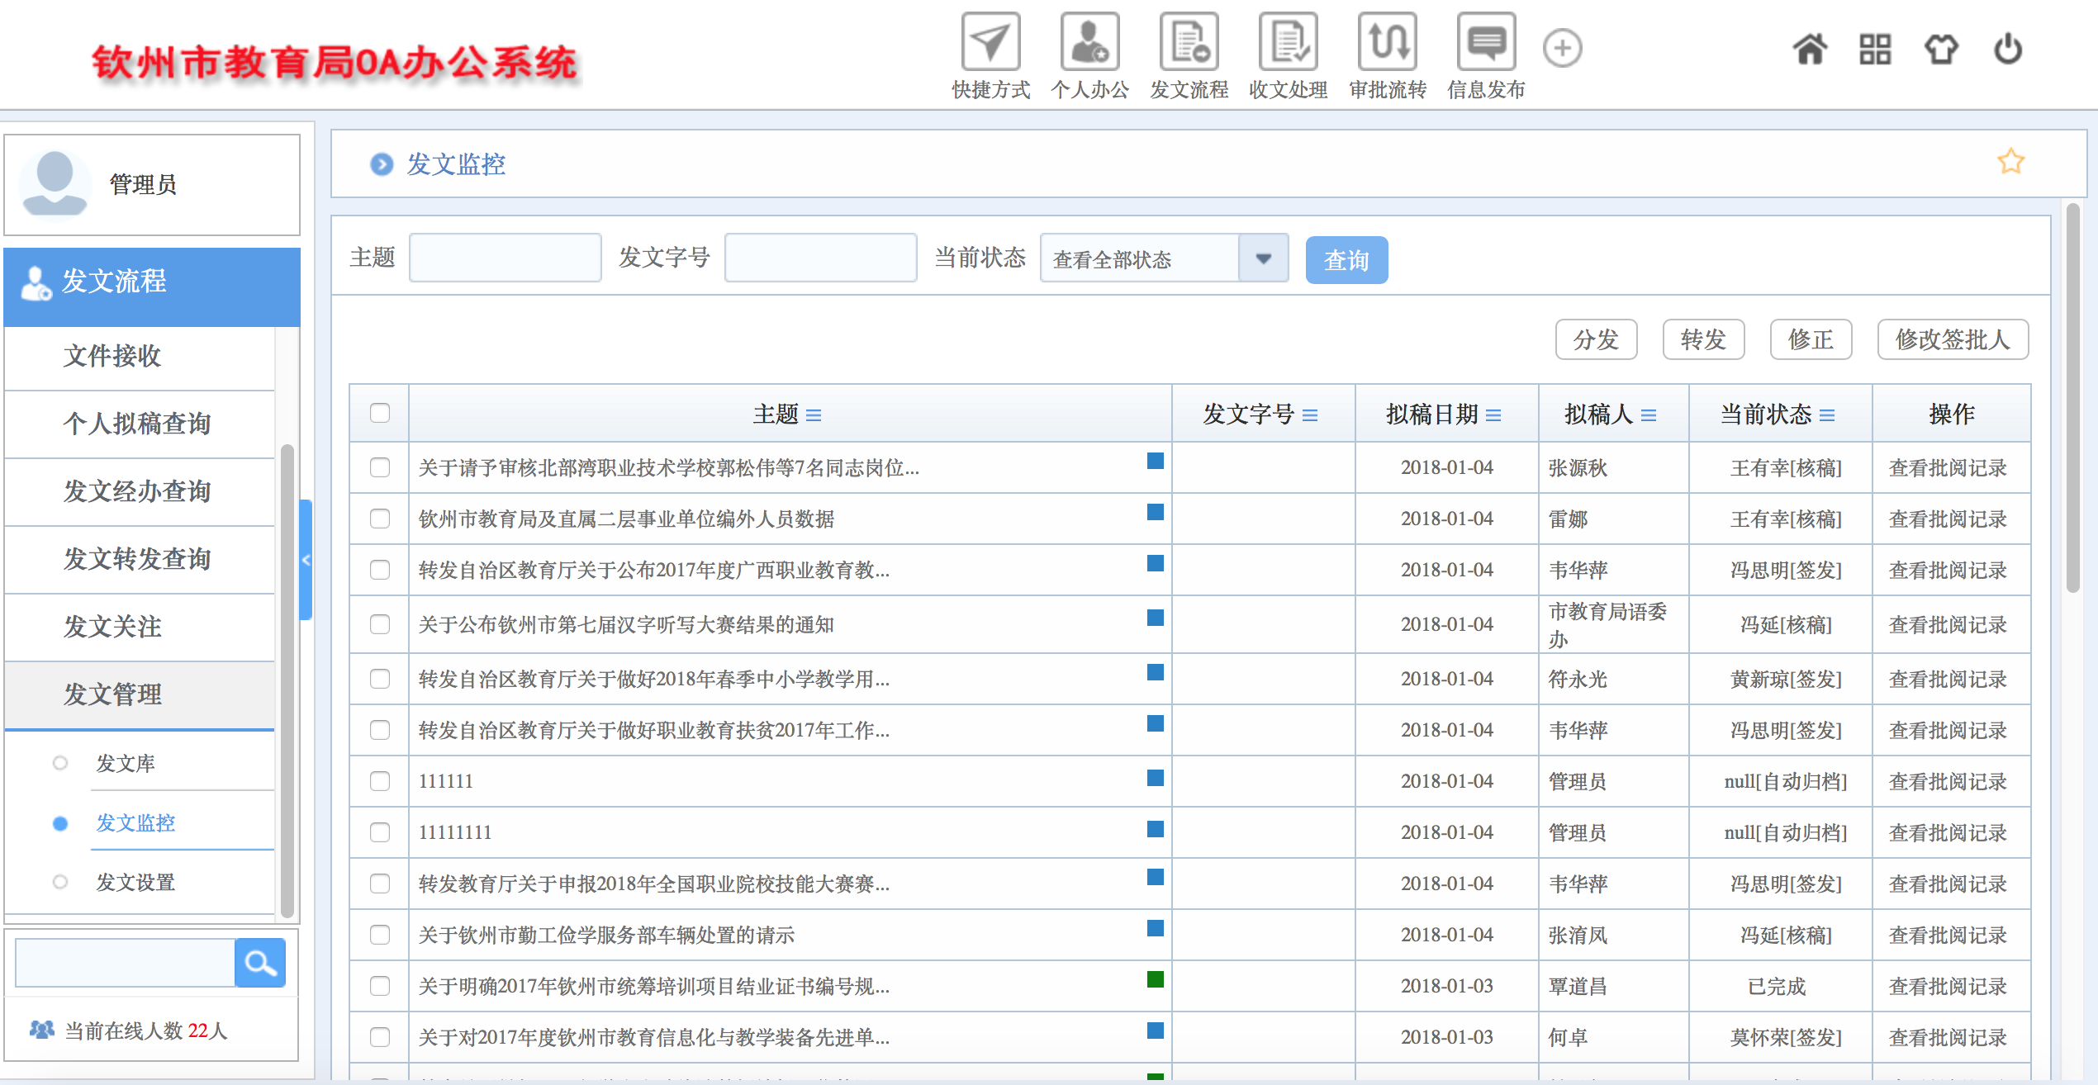Viewport: 2098px width, 1085px height.
Task: Toggle the select-all header checkbox
Action: coord(380,413)
